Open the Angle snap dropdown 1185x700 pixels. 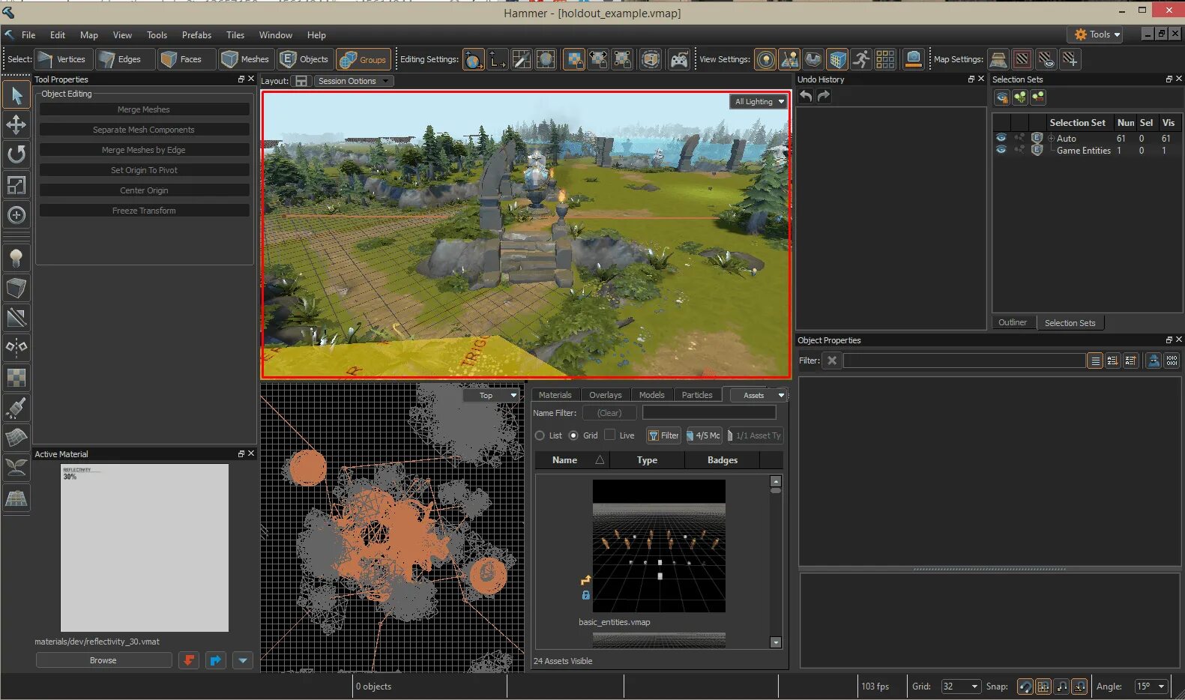1151,687
